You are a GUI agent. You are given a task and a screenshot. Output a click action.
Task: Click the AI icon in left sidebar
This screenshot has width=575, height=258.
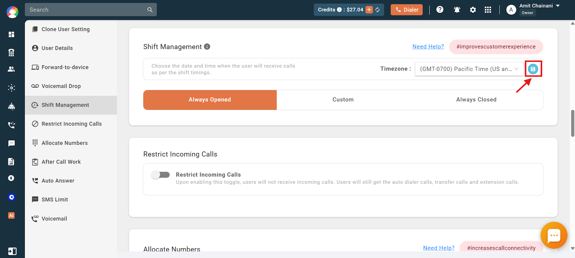11,215
